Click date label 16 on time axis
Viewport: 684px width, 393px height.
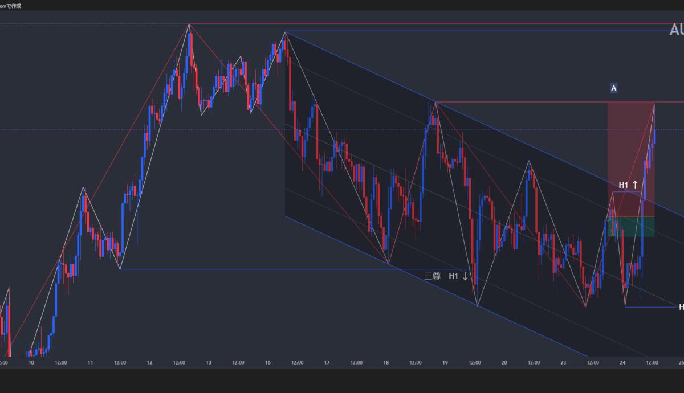[268, 362]
